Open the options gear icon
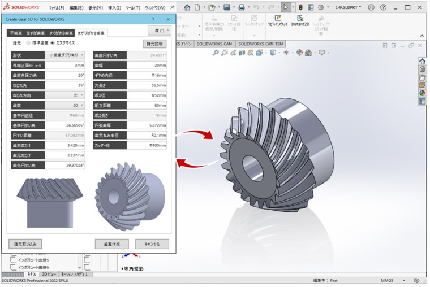Image resolution: width=430 pixels, height=287 pixels. point(321,7)
